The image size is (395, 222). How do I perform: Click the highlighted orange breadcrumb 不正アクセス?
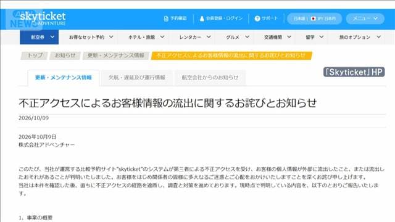231,55
